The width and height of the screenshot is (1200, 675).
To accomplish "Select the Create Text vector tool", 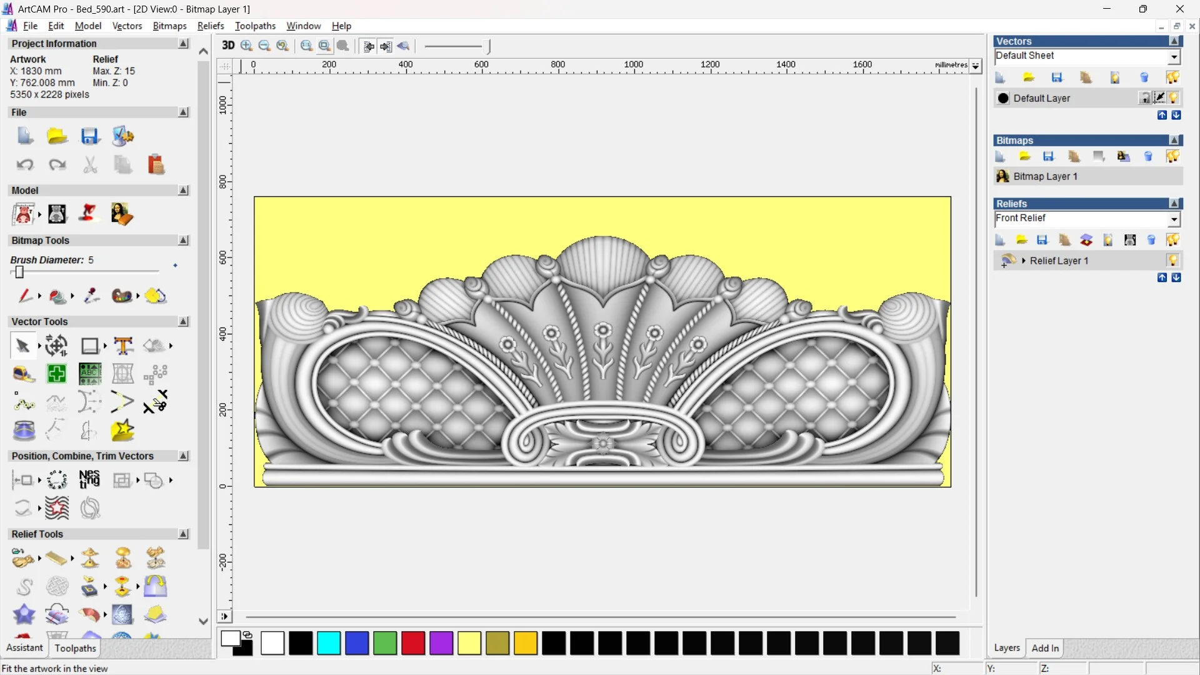I will tap(123, 346).
